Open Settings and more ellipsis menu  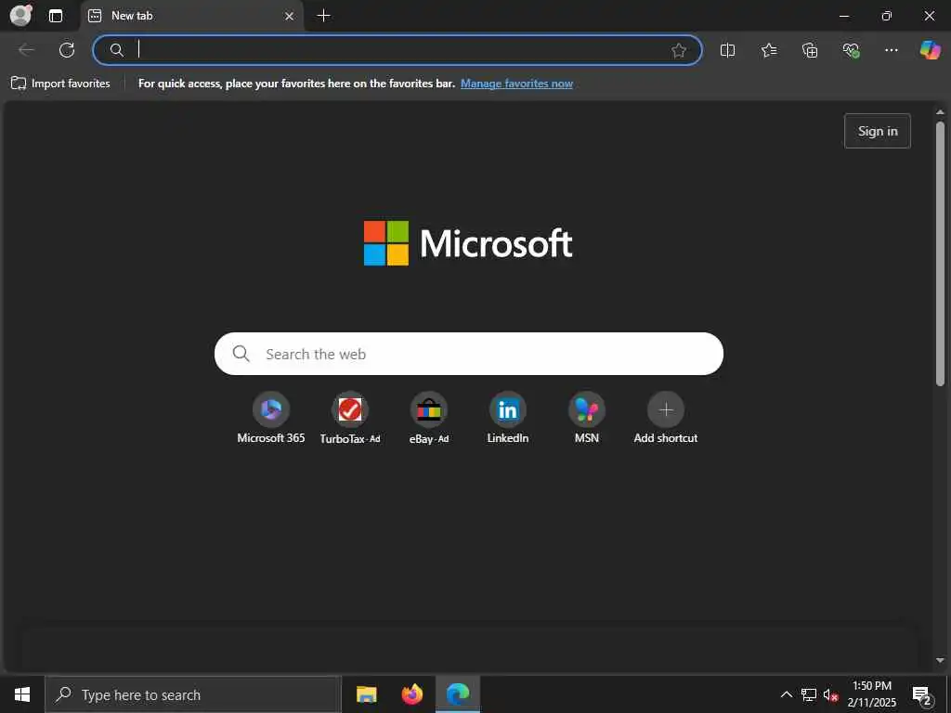[891, 50]
